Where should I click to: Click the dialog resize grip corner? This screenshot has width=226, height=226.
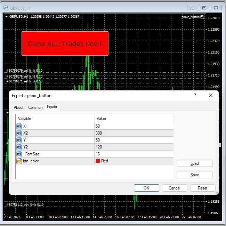217,193
